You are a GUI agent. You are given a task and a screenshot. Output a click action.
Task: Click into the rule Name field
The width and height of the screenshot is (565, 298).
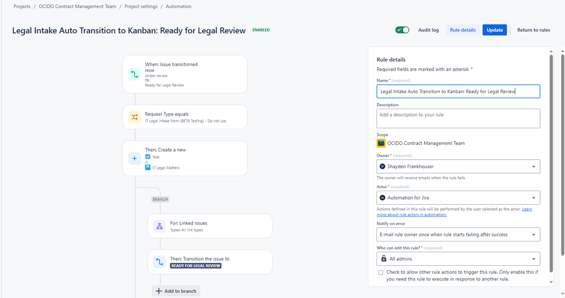[x=459, y=92]
